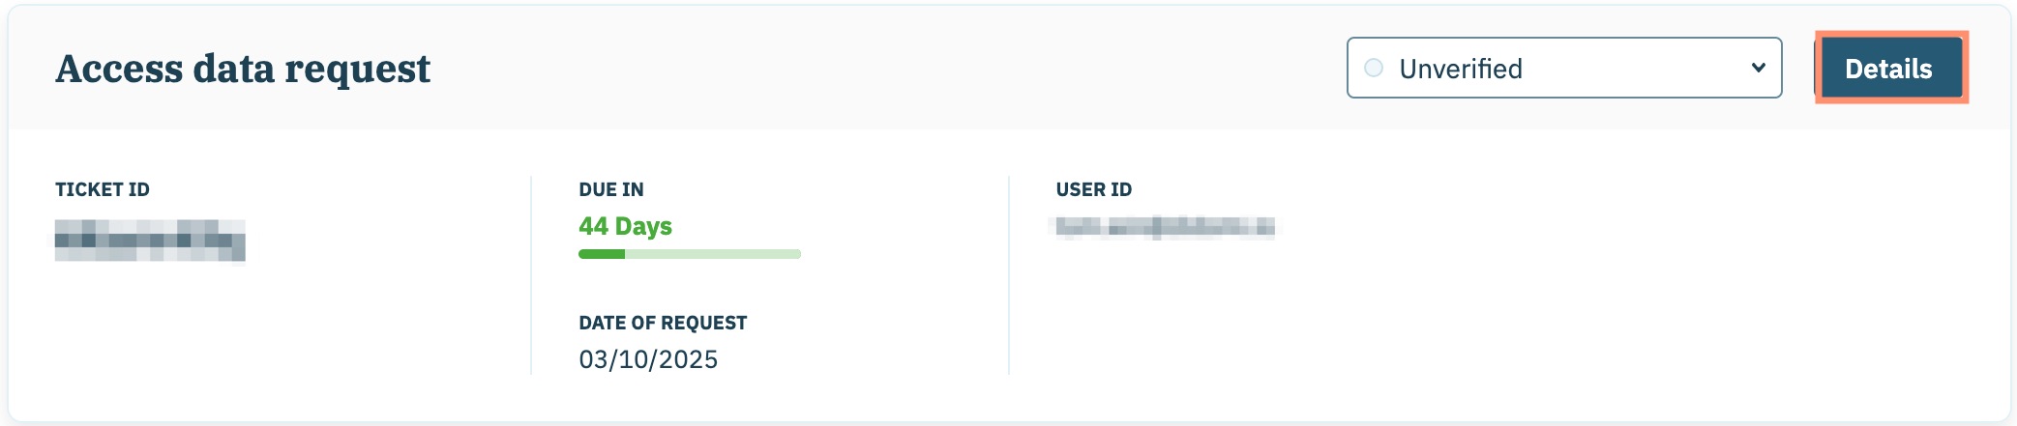Click the divider between Due In and User ID
The width and height of the screenshot is (2017, 426).
point(1009,275)
